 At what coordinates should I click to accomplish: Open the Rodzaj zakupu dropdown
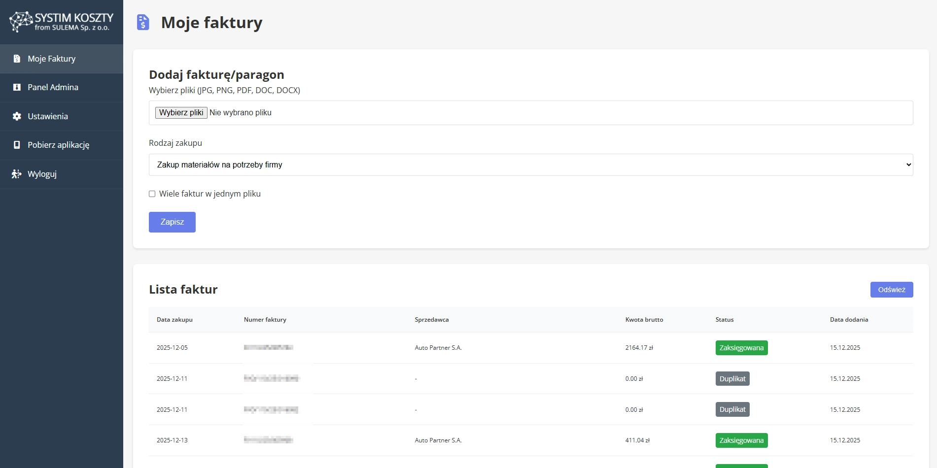coord(530,165)
